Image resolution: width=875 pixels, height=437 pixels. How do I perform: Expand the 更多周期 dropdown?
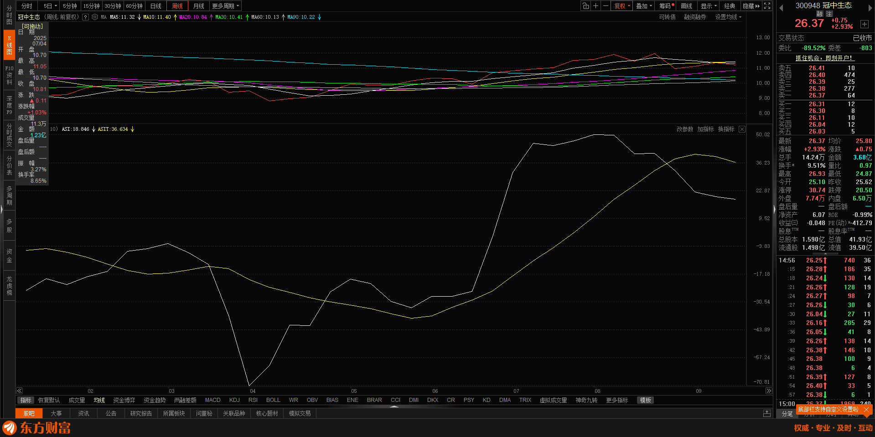click(x=225, y=6)
